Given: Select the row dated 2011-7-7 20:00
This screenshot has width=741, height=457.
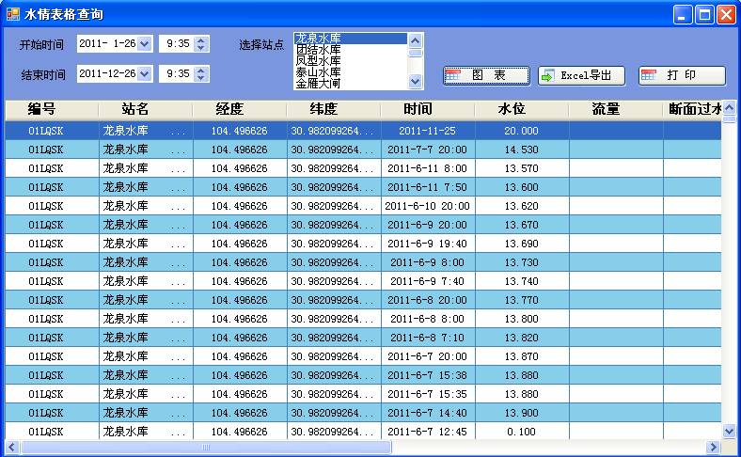Looking at the screenshot, I should pyautogui.click(x=428, y=150).
